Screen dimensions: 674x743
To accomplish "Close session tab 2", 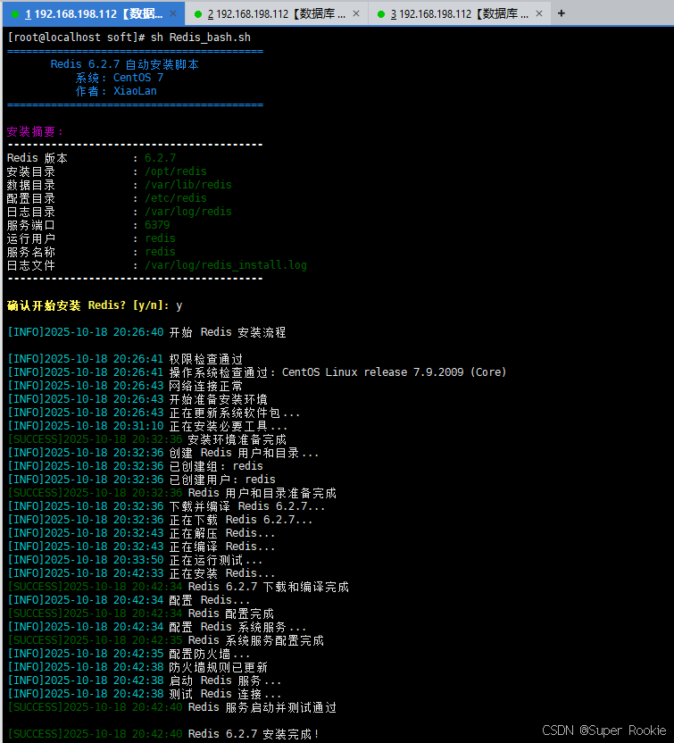I will [x=356, y=13].
